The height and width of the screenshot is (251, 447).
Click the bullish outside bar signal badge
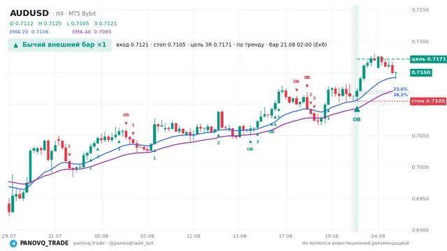[60, 45]
